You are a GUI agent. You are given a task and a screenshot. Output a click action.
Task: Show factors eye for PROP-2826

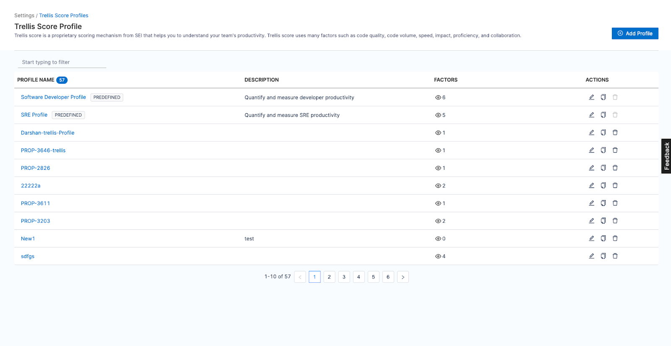pyautogui.click(x=438, y=168)
